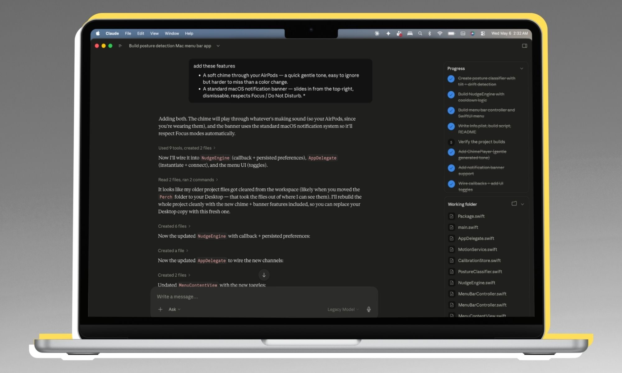
Task: Open NudgeEngine.swift in the working folder
Action: tap(476, 283)
